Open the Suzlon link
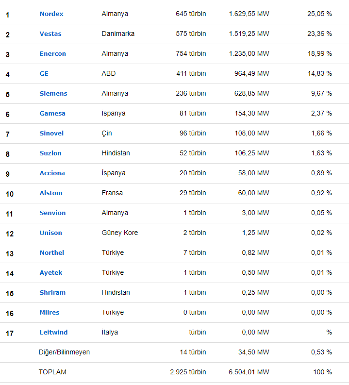The width and height of the screenshot is (349, 385). click(50, 153)
